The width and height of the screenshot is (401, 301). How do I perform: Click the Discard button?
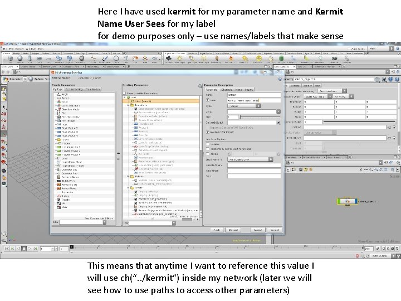[233, 230]
